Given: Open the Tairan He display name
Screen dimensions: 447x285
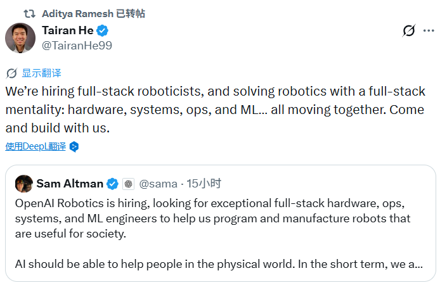Looking at the screenshot, I should tap(68, 30).
